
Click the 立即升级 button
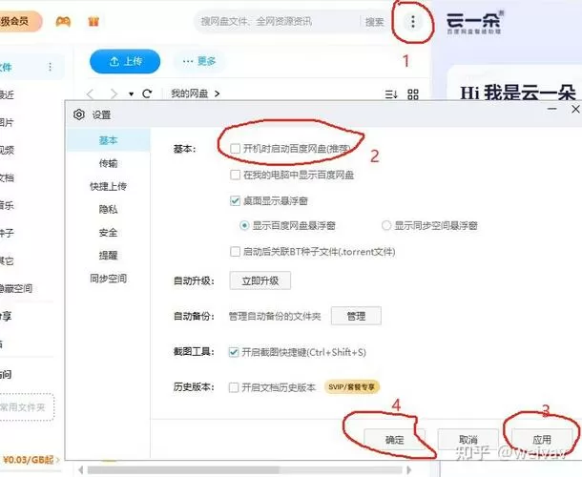(x=260, y=281)
